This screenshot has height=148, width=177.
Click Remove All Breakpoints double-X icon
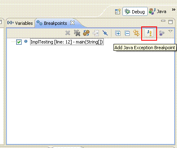point(77,33)
